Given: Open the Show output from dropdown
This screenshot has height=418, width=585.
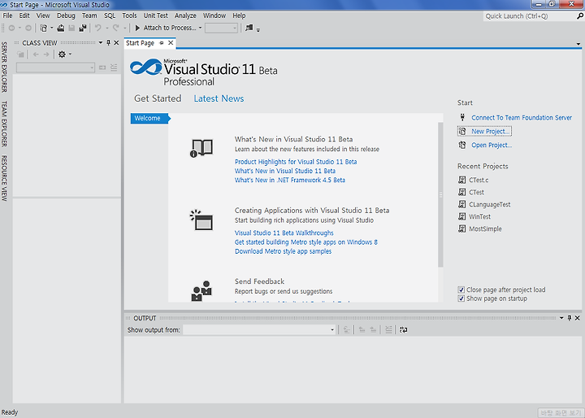Looking at the screenshot, I should point(259,330).
